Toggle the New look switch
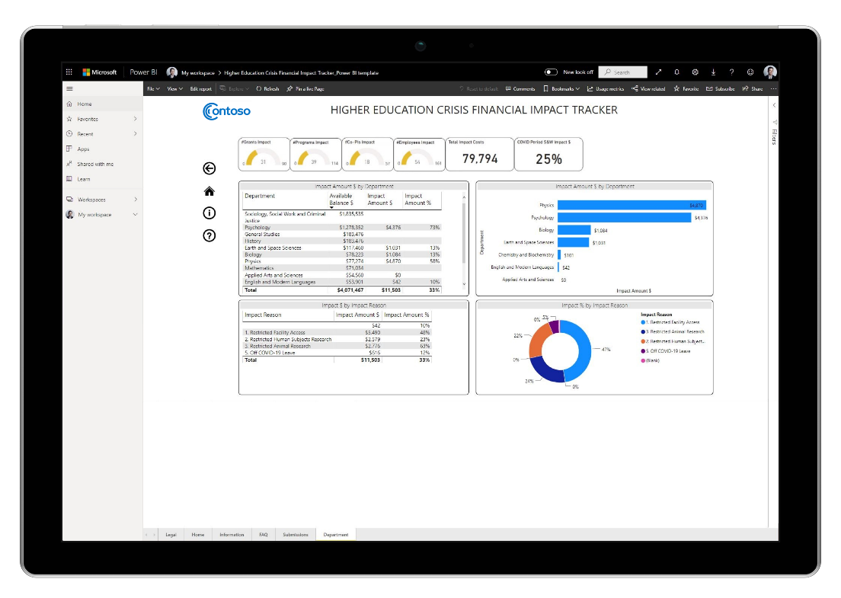Viewport: 841px width, 598px height. (x=551, y=72)
